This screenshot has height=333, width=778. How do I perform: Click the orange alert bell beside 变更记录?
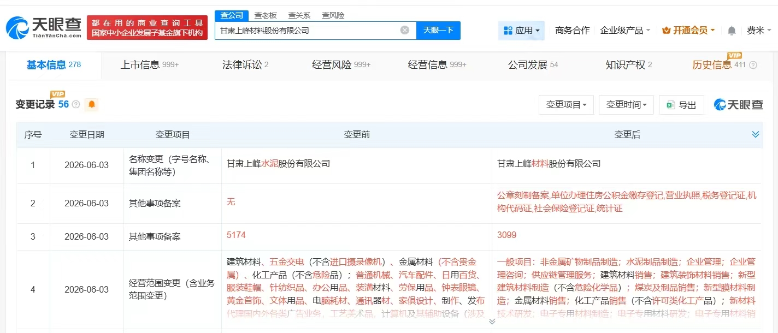[x=92, y=104]
